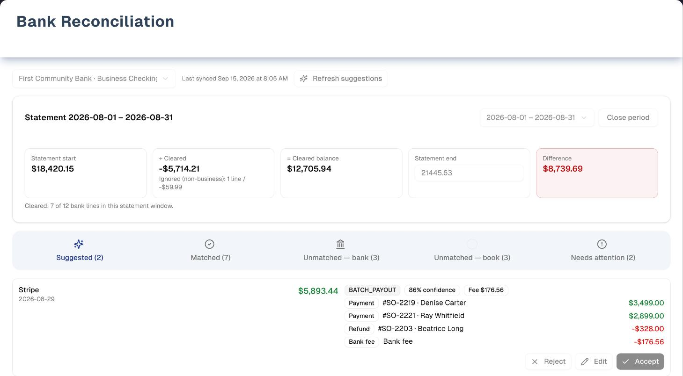This screenshot has width=683, height=376.
Task: Click the Difference card showing $8,739.69
Action: coord(597,173)
